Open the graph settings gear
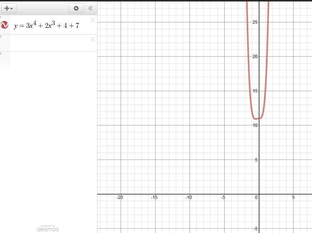The image size is (312, 233). (x=76, y=8)
